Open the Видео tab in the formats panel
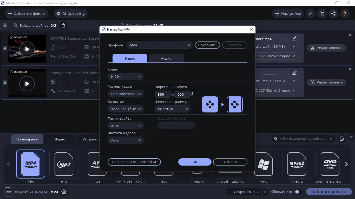Screen dimensions: 355x199 60,139
